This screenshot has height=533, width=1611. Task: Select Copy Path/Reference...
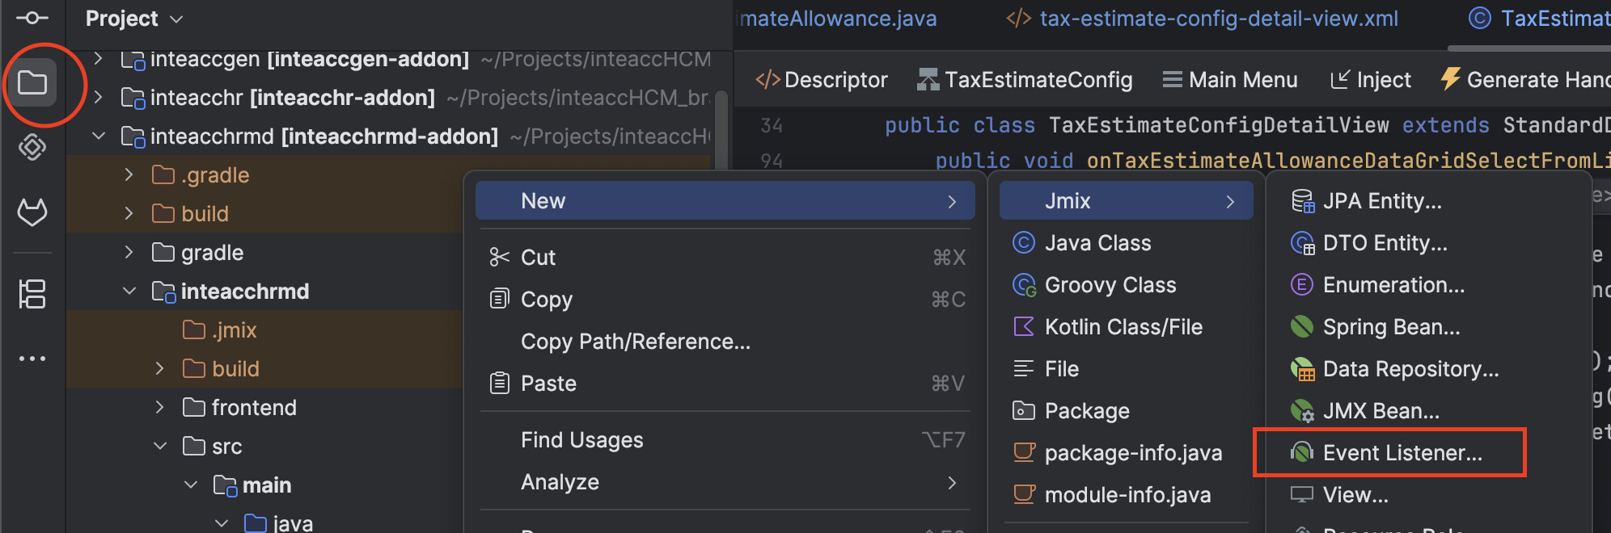point(725,341)
